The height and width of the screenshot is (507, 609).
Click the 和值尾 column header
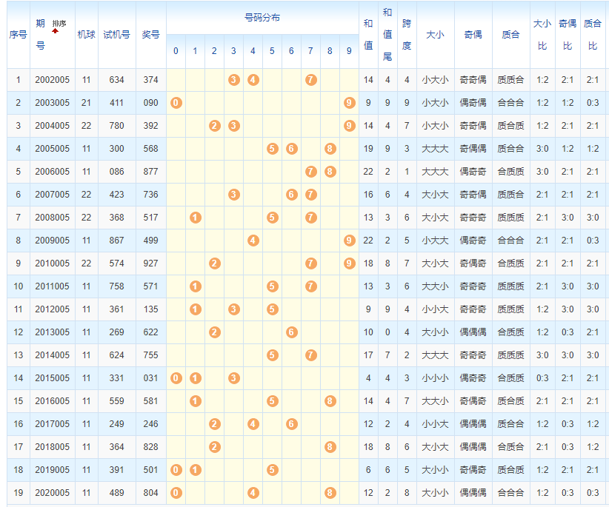(387, 35)
